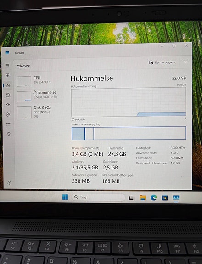Open the App history sidebar icon
The height and width of the screenshot is (264, 202).
[x=8, y=95]
